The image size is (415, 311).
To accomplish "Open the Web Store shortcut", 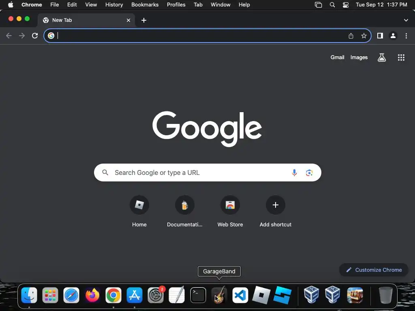I will tap(230, 211).
